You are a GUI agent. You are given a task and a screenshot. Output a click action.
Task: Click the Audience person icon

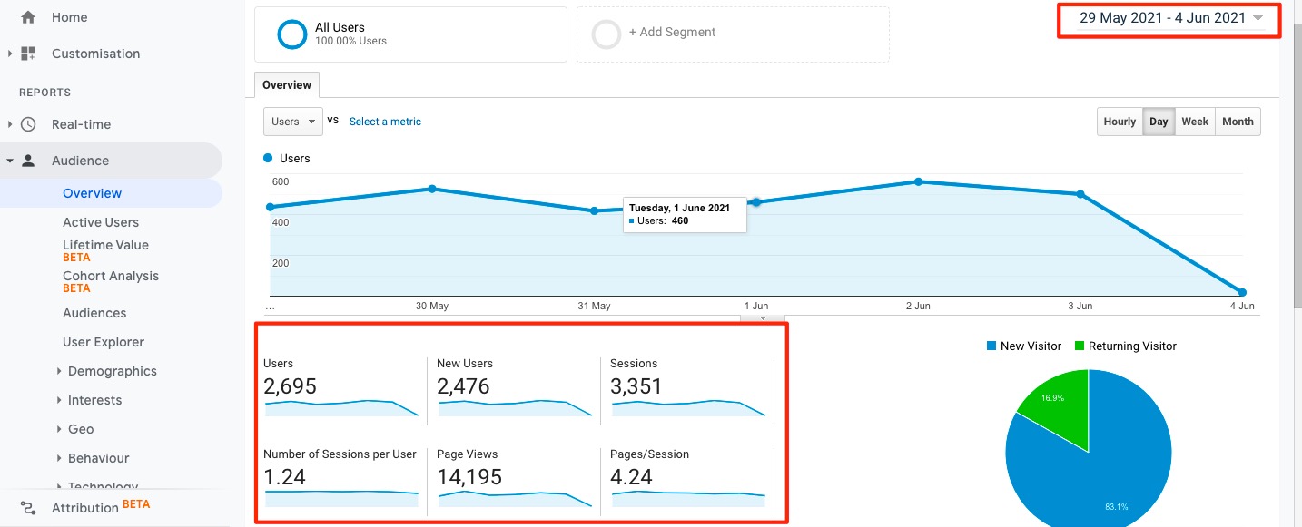point(28,161)
